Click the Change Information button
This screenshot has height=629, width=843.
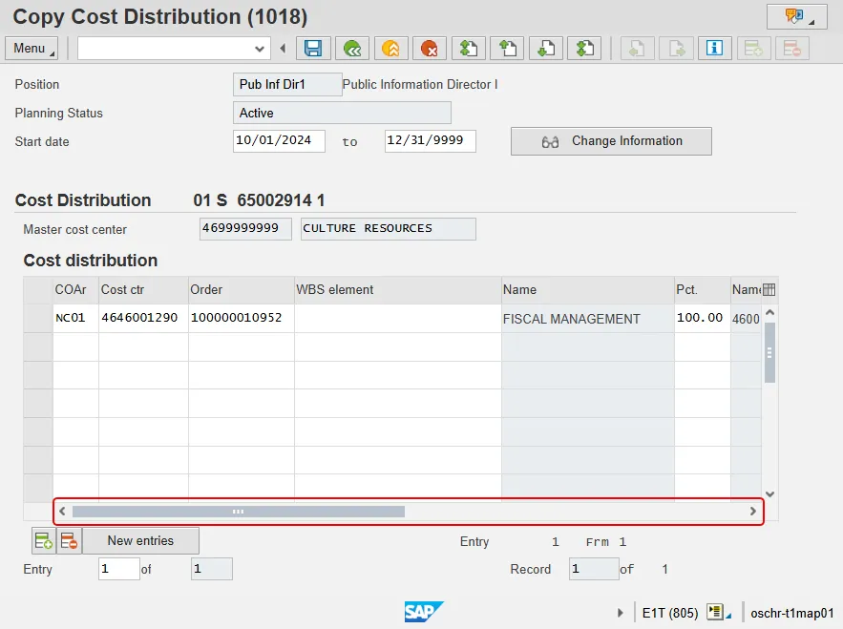(x=611, y=141)
